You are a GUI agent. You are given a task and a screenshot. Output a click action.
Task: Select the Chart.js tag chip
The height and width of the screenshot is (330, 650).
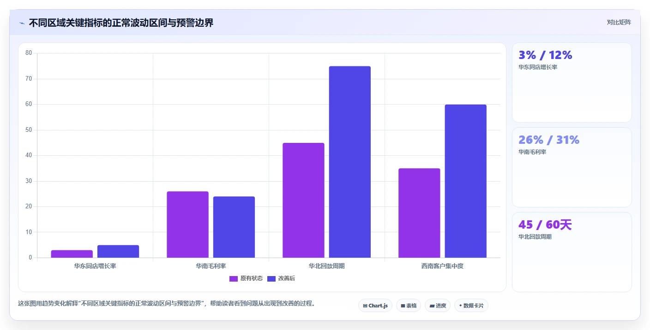[375, 306]
